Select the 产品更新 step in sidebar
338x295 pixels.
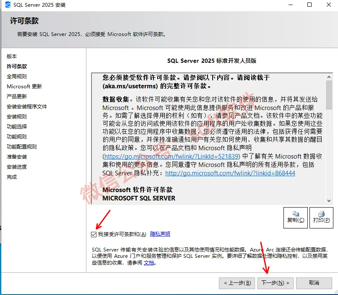pos(17,97)
